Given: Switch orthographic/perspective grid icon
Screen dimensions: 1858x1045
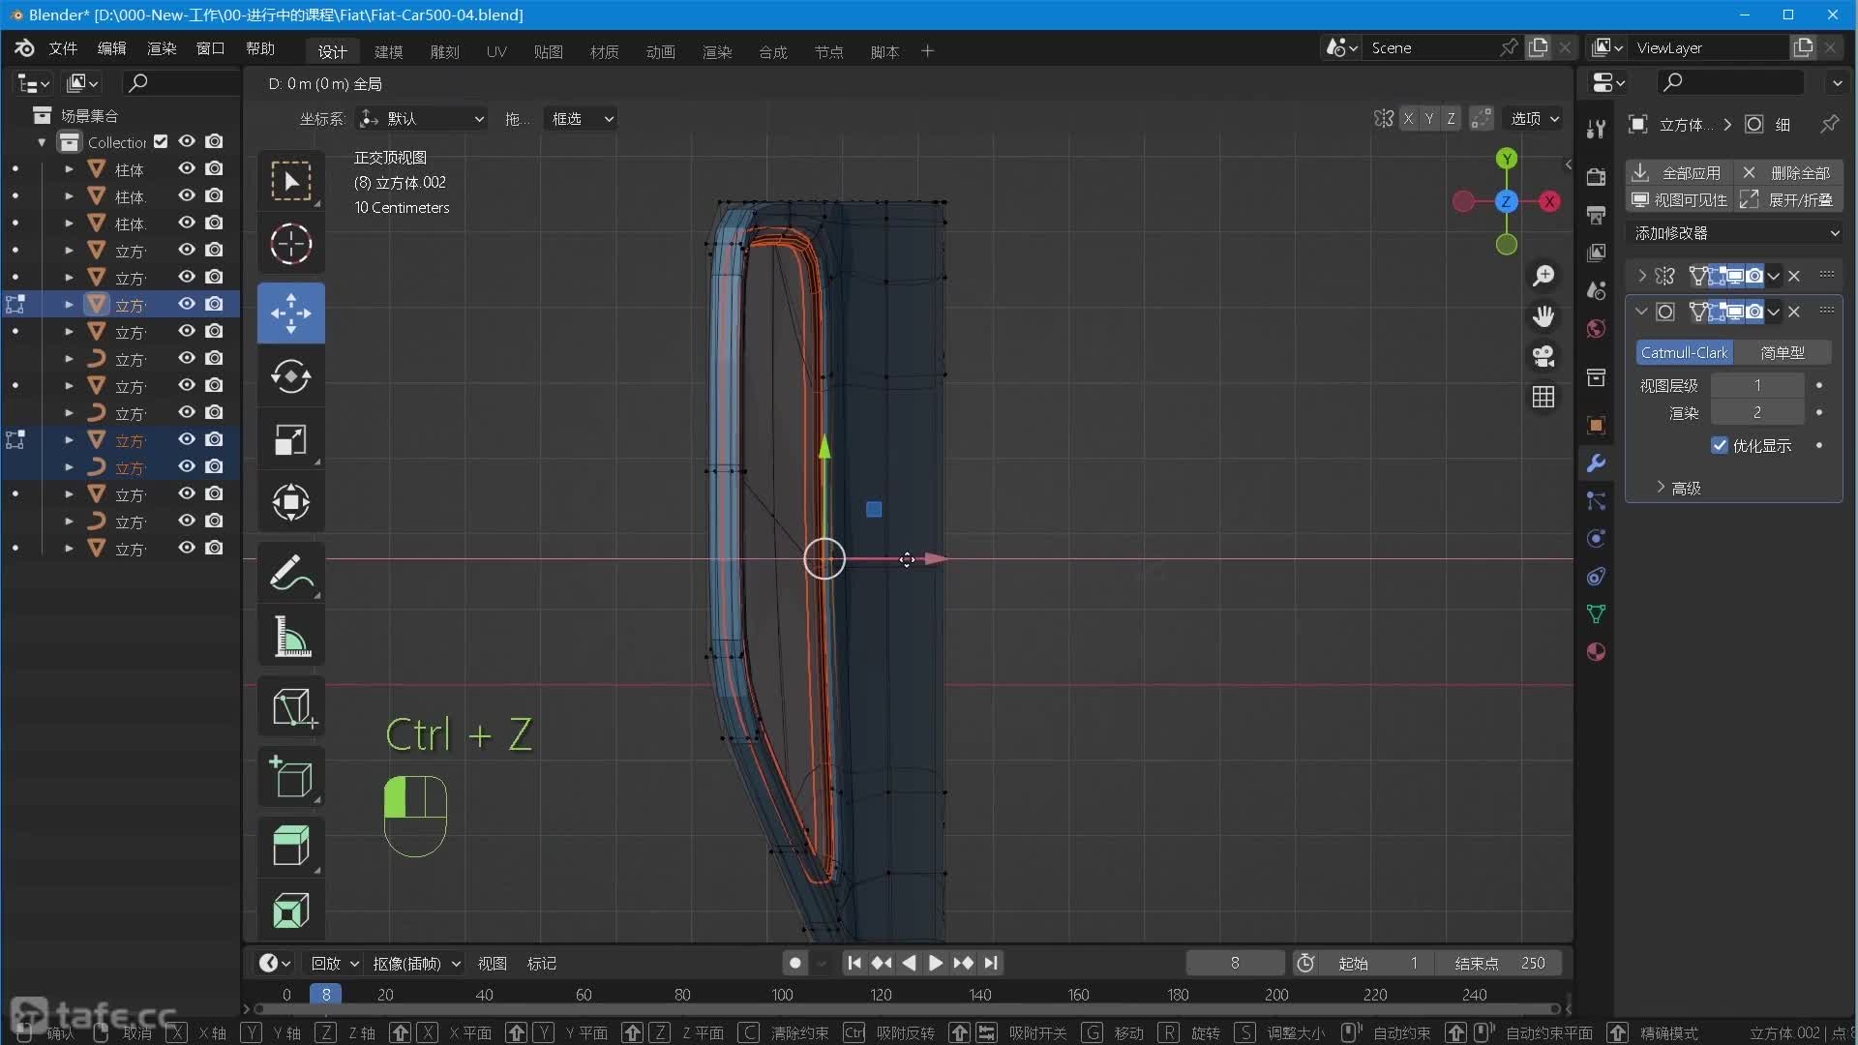Looking at the screenshot, I should (1543, 397).
